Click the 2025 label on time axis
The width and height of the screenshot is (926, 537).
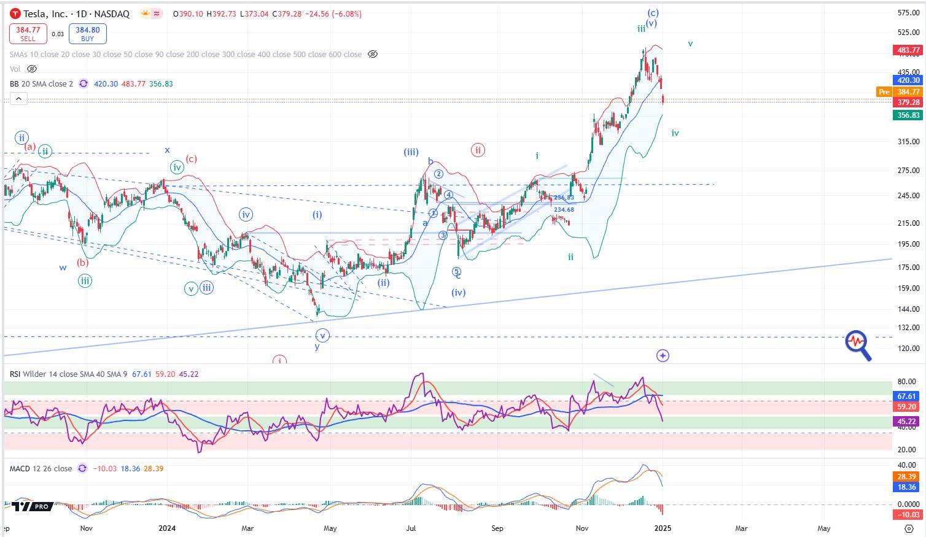[x=663, y=528]
